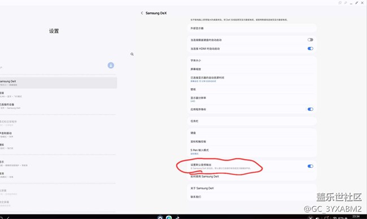Open the 外部显示器 setting
This screenshot has width=367, height=219.
click(252, 28)
